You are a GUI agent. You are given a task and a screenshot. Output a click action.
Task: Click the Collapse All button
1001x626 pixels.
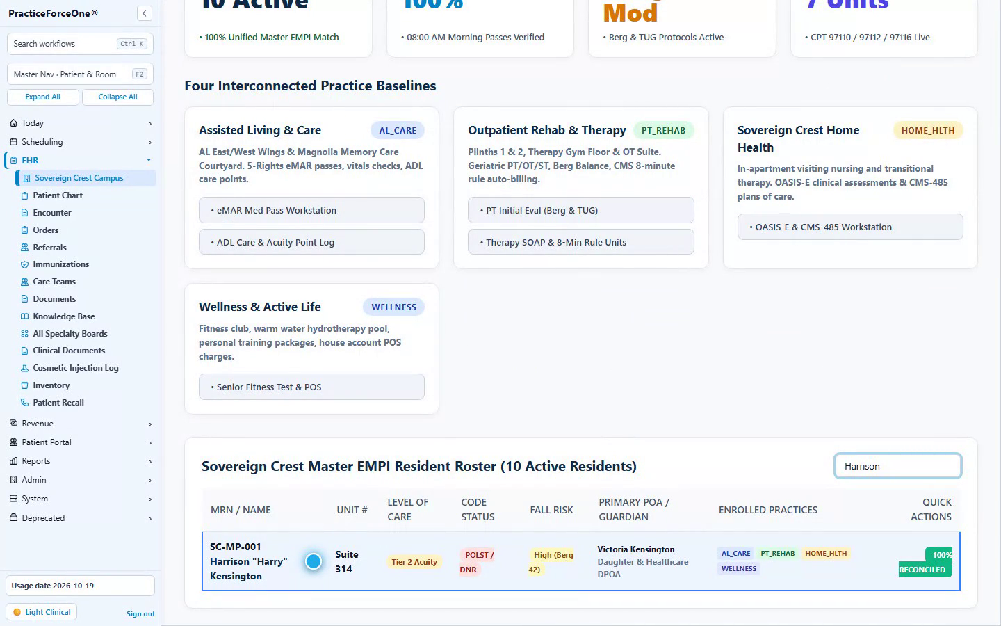(117, 97)
